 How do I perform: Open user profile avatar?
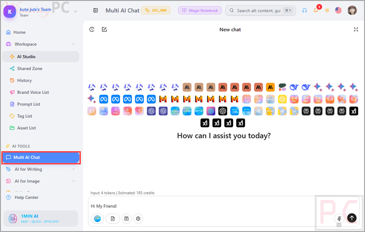[352, 10]
